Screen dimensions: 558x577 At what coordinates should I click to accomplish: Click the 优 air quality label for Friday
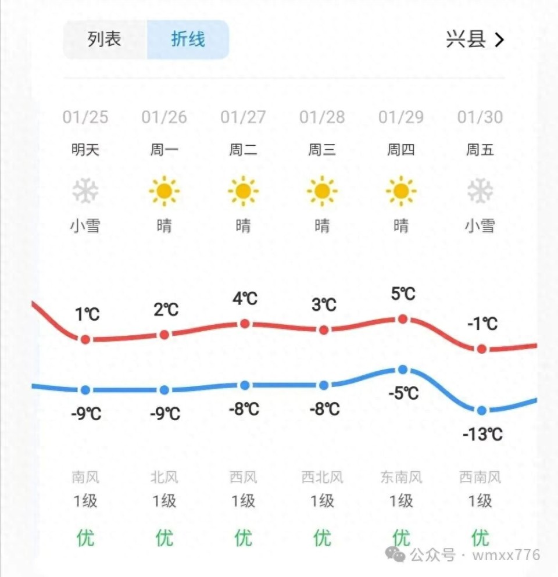click(x=481, y=537)
